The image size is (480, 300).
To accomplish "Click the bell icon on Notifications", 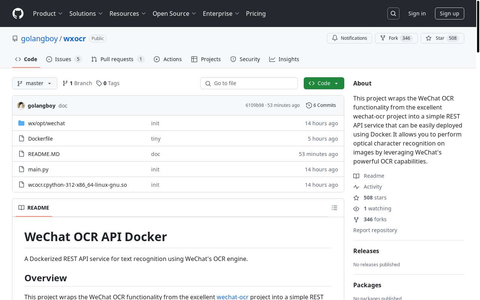I will pos(335,38).
